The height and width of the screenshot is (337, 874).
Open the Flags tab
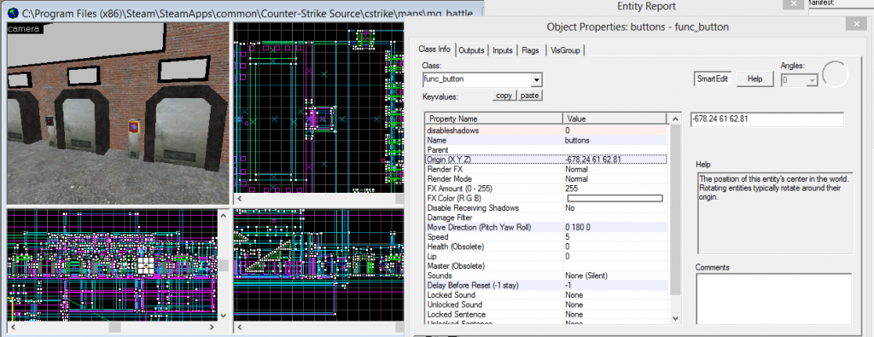tap(530, 50)
